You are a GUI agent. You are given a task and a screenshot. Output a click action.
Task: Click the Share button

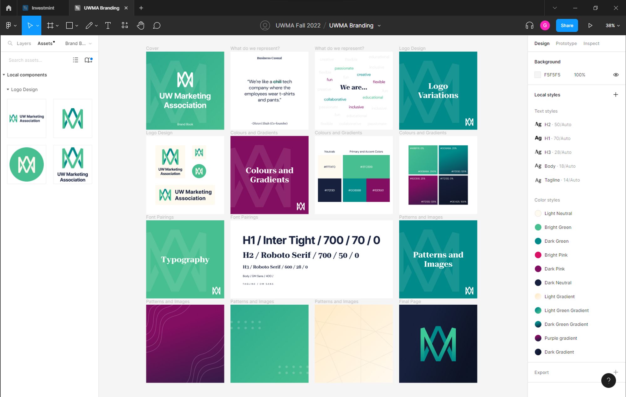(x=567, y=25)
